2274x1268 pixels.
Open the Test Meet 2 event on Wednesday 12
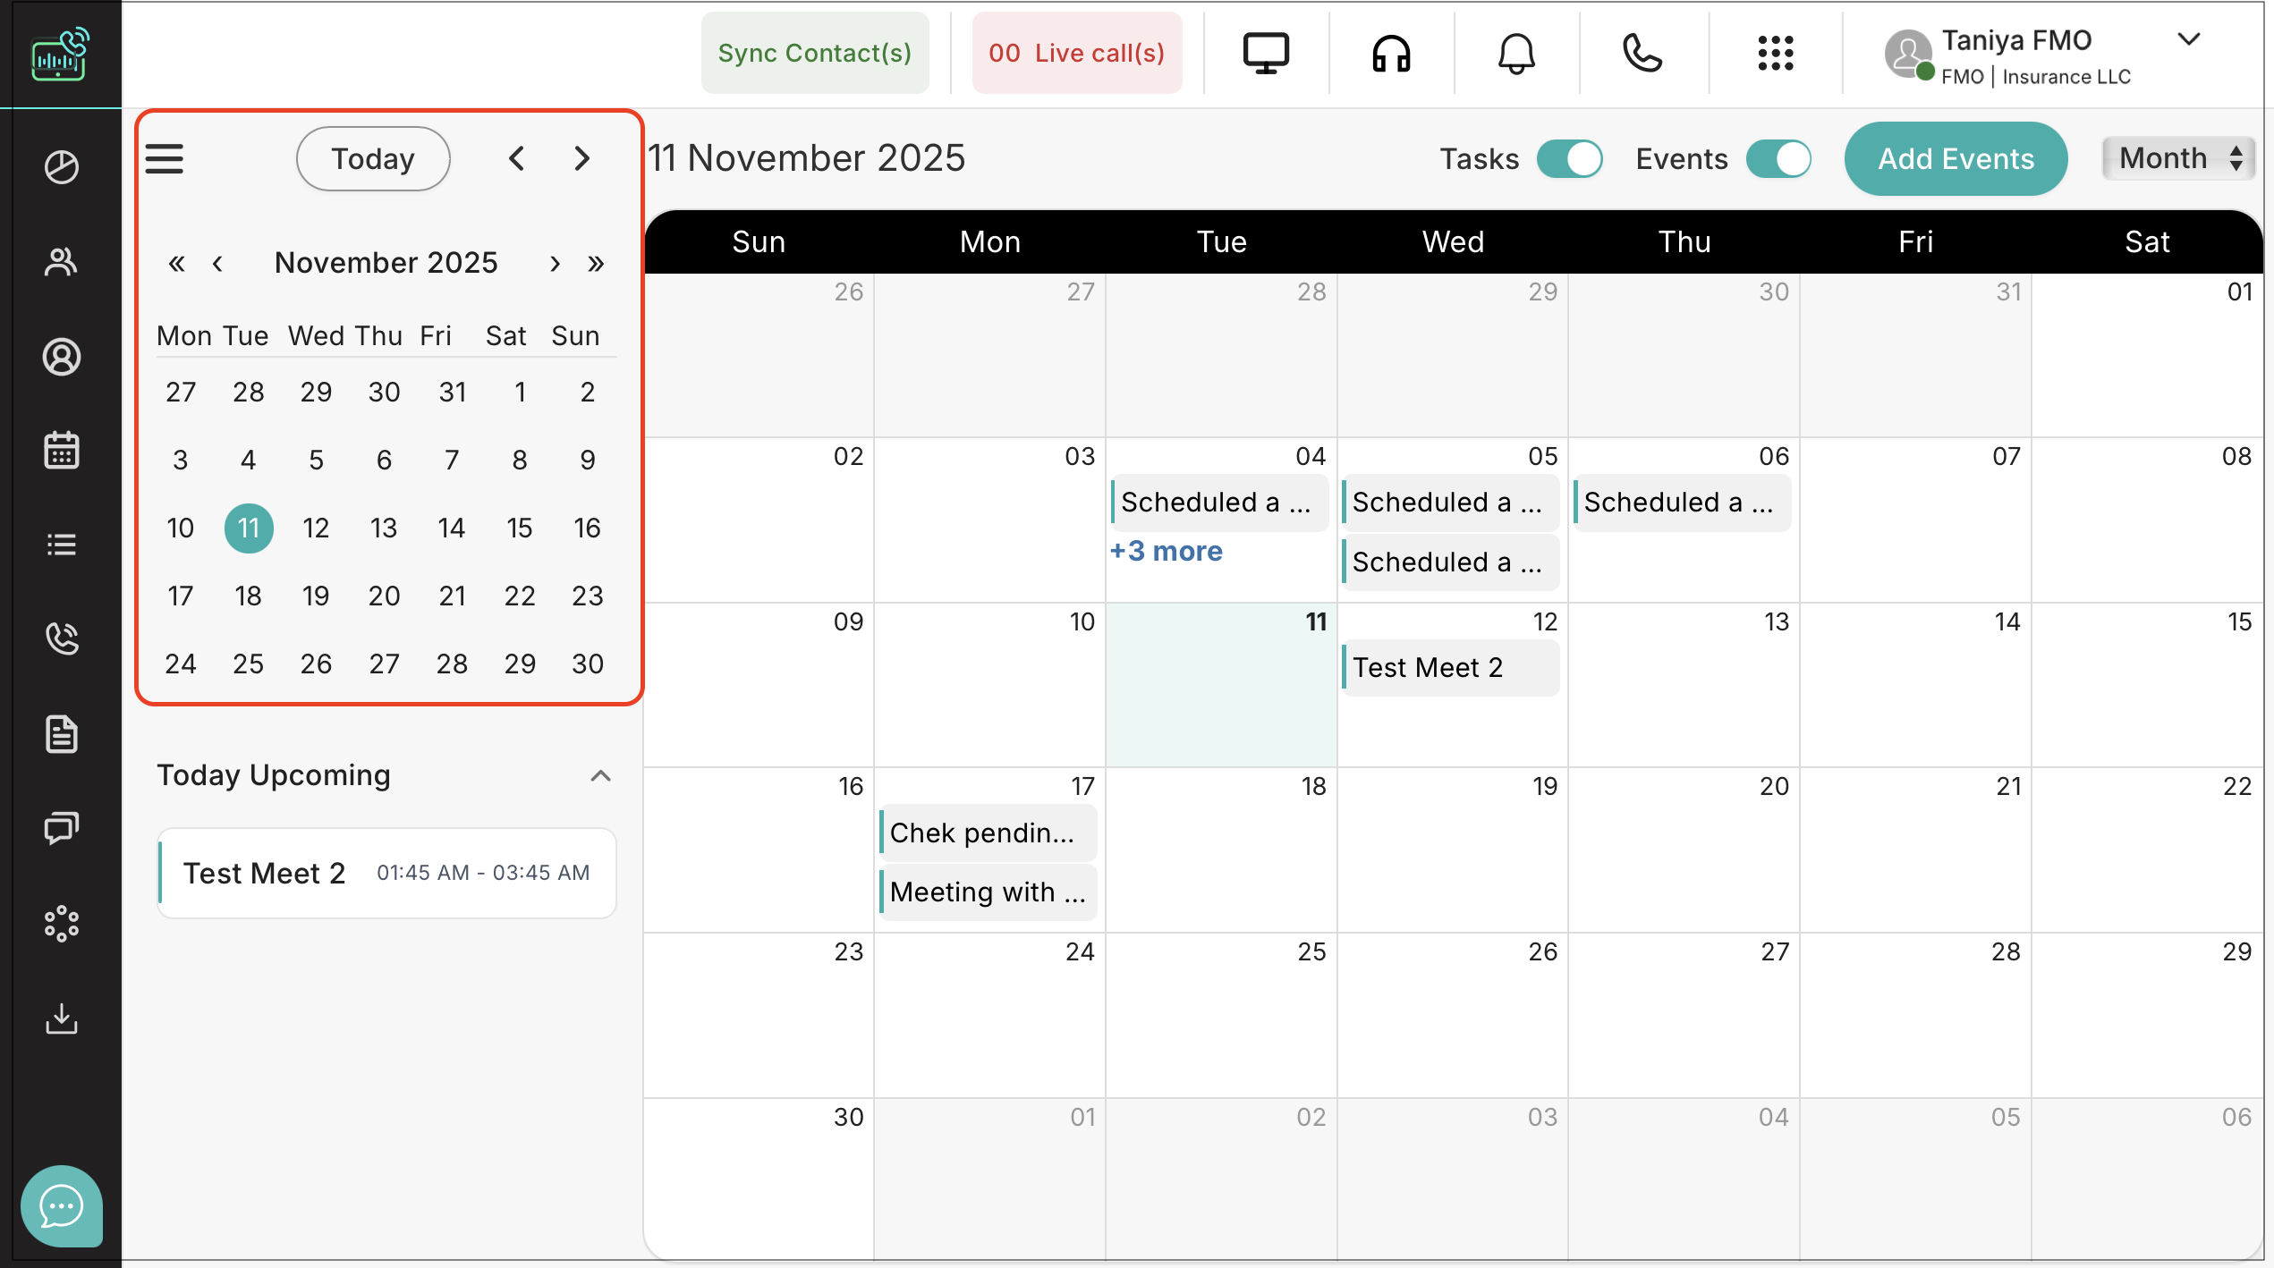(1449, 668)
